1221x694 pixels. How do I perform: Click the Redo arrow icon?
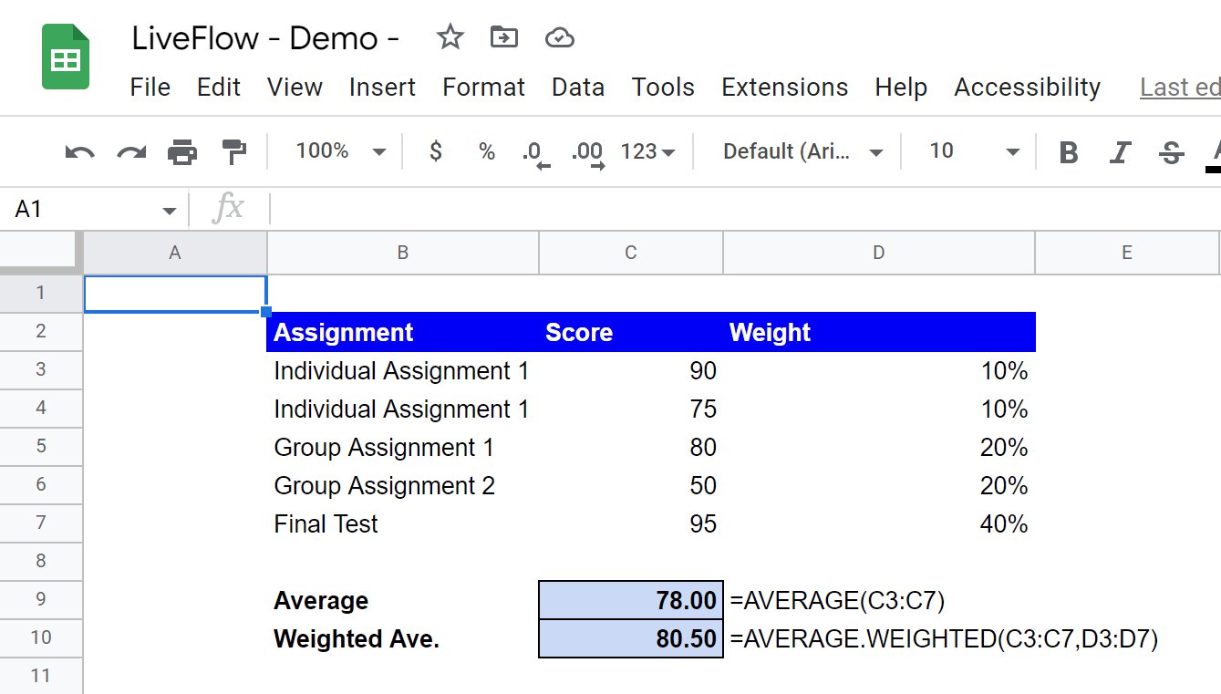point(131,151)
